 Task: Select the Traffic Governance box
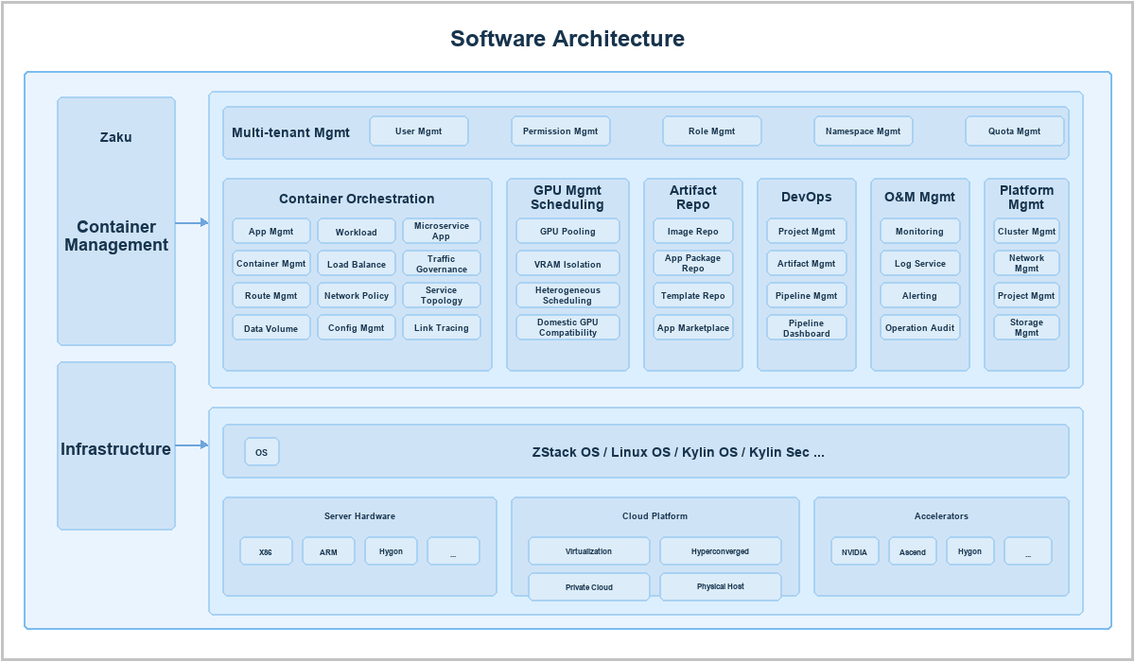tap(442, 264)
